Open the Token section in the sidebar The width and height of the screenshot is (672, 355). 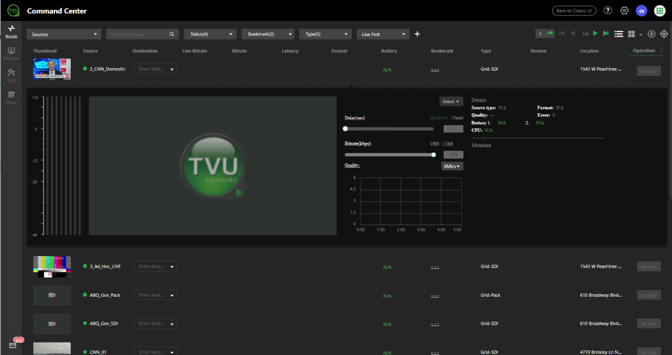point(11,98)
